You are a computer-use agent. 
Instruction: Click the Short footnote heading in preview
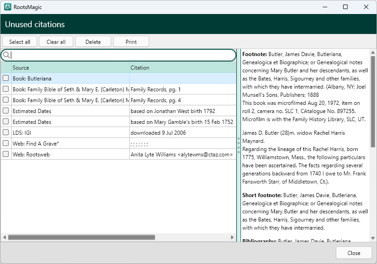point(262,195)
